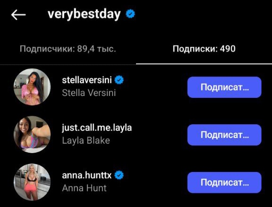Click the verified badge next to stellaversini
The width and height of the screenshot is (272, 207).
(119, 80)
